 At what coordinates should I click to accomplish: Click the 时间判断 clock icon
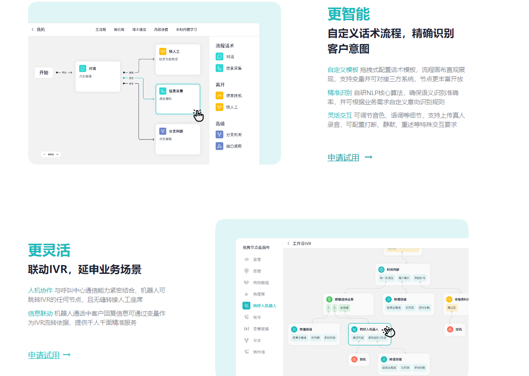[381, 270]
